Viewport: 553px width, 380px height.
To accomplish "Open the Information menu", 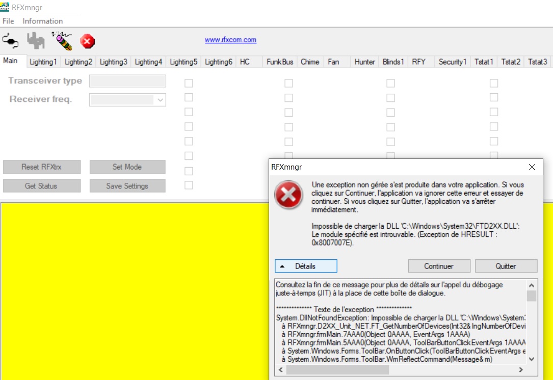I will click(43, 21).
